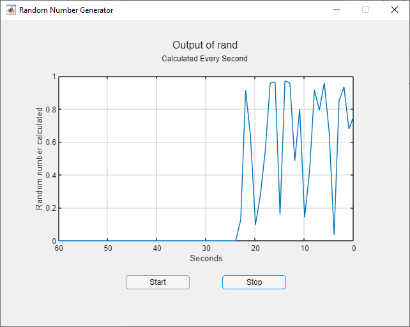Click the disabled maximize button
The height and width of the screenshot is (327, 410).
tap(365, 10)
